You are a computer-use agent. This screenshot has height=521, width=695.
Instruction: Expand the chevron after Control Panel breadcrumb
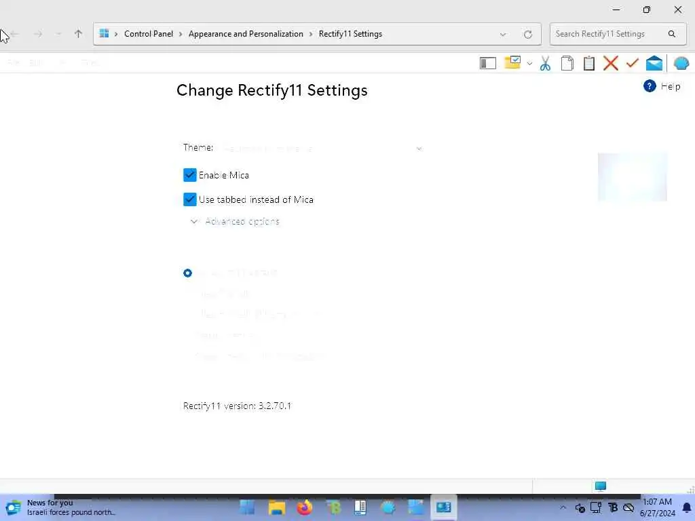coord(181,34)
